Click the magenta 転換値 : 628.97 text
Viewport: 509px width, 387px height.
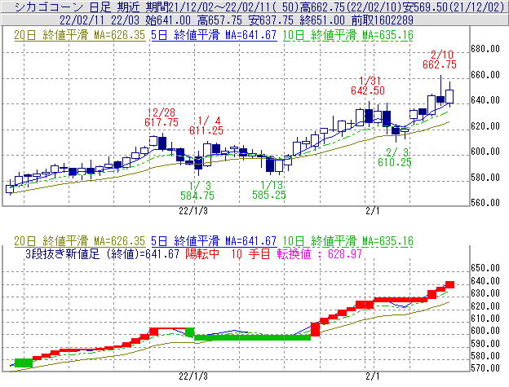coord(320,253)
